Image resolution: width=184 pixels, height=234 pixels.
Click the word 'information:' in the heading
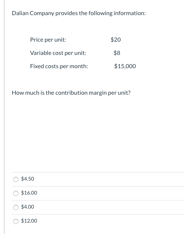[130, 13]
